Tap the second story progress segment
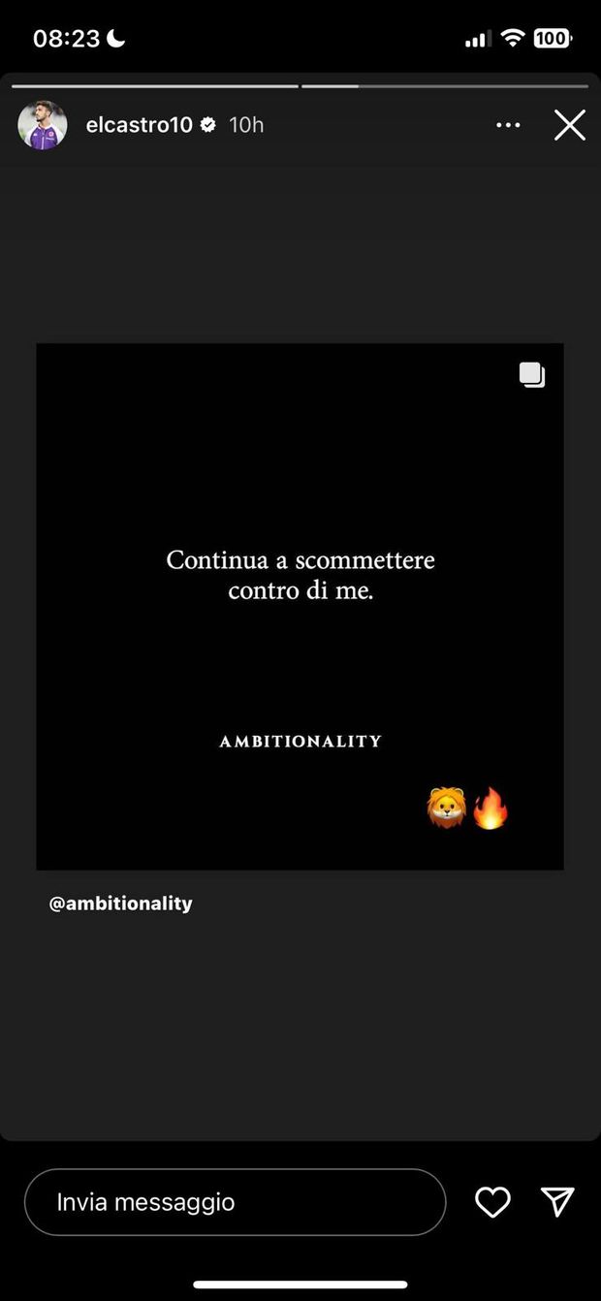The width and height of the screenshot is (601, 1301). click(x=445, y=86)
